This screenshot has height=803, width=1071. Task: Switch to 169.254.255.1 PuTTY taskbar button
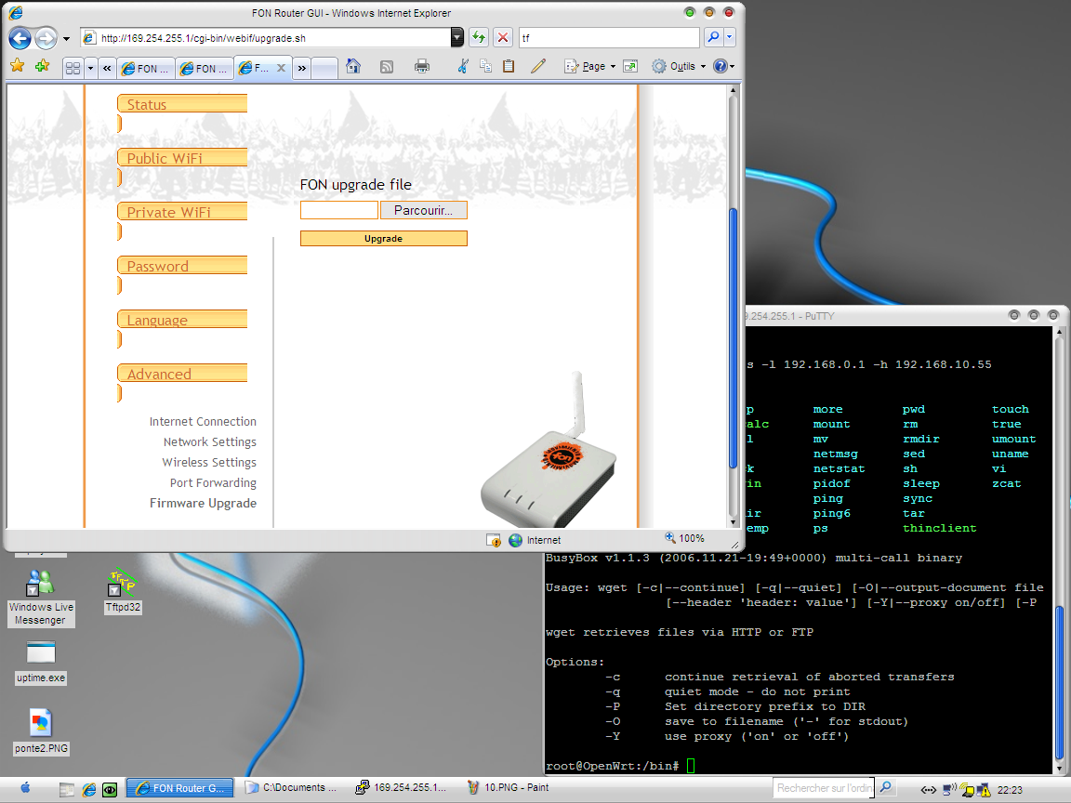point(402,787)
